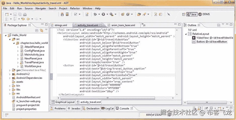The image size is (236, 120).
Task: Switch to the Graphical Layout tab
Action: (x=63, y=102)
